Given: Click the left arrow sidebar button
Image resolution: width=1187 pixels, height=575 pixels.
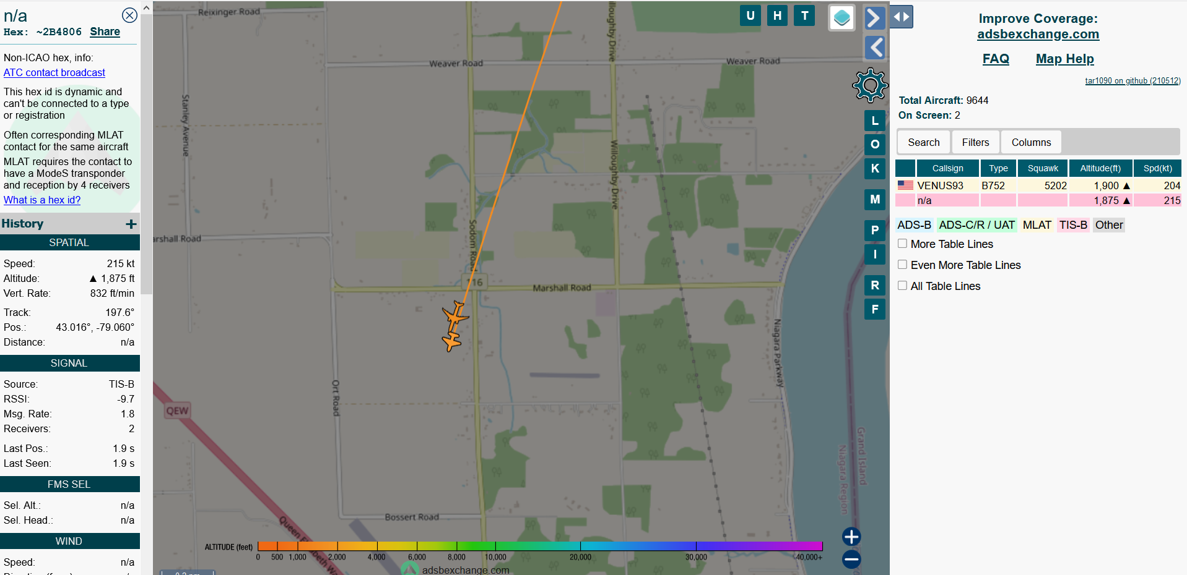Looking at the screenshot, I should [876, 47].
